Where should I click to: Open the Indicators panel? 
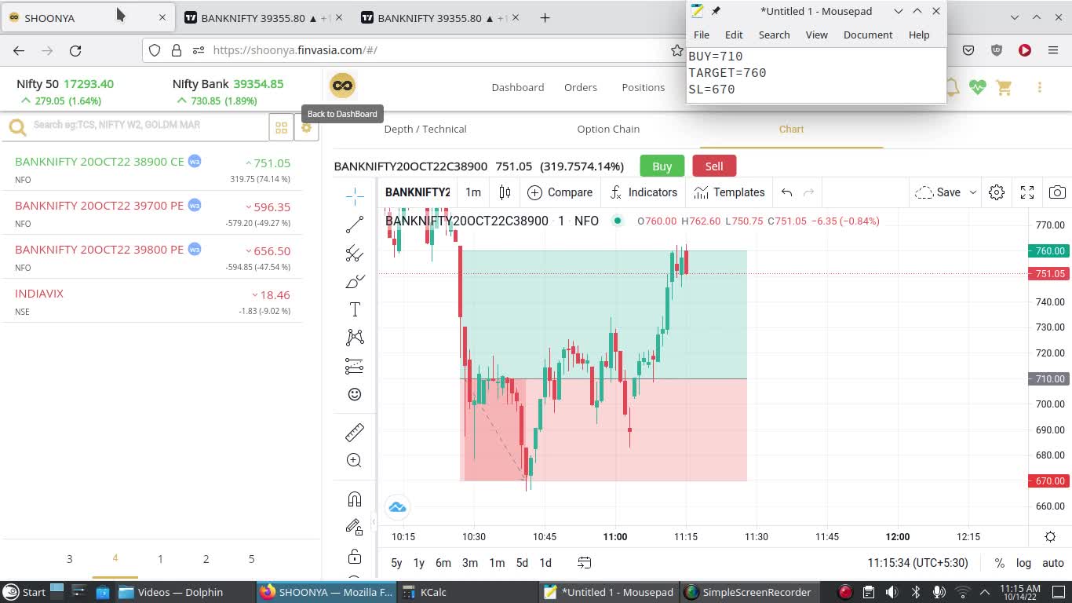644,192
